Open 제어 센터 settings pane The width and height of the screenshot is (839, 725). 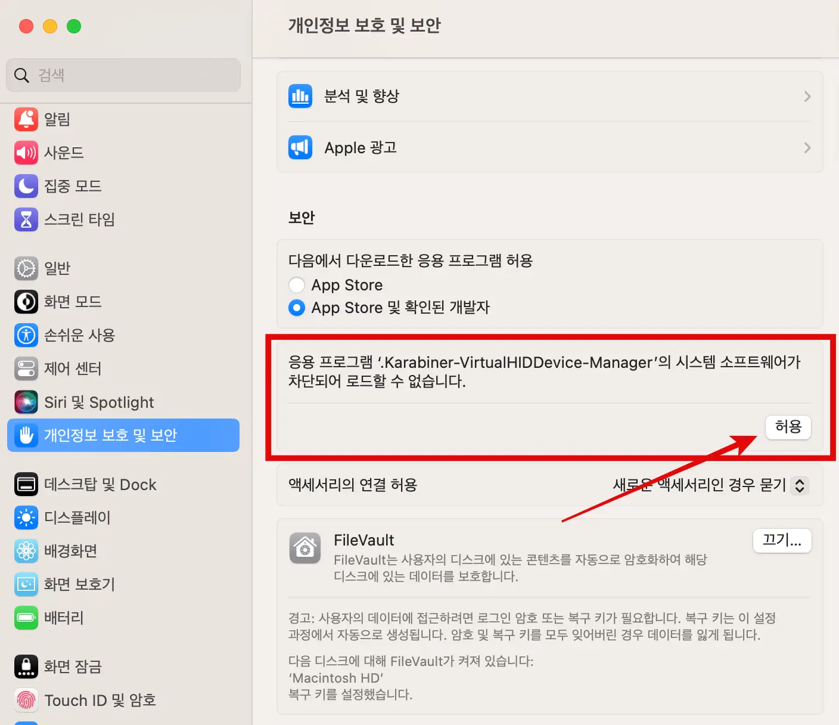point(73,368)
